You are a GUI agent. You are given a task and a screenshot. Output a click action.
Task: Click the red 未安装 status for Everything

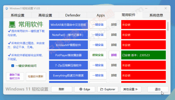tap(143, 75)
